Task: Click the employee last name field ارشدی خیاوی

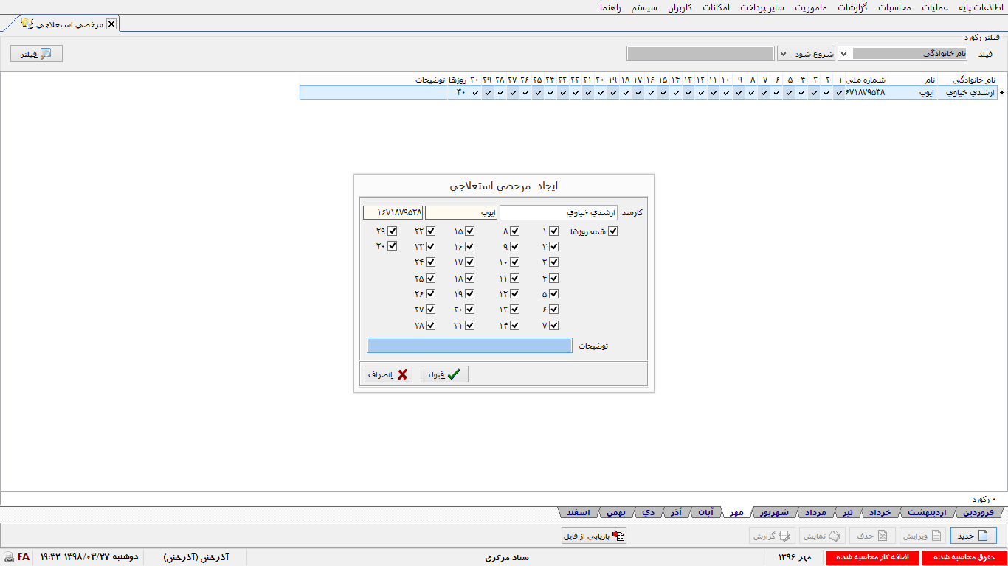Action: click(x=559, y=212)
